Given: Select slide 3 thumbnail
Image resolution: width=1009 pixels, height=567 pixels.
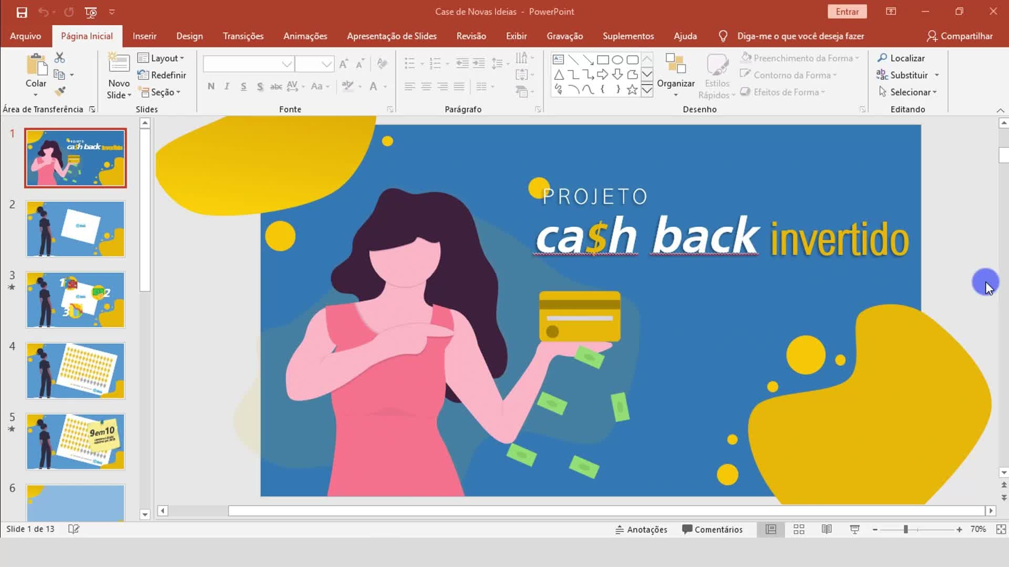Looking at the screenshot, I should (76, 300).
